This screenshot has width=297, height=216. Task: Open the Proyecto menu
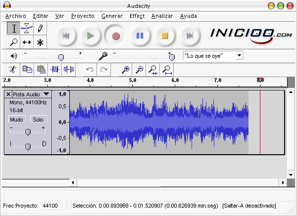click(x=83, y=16)
